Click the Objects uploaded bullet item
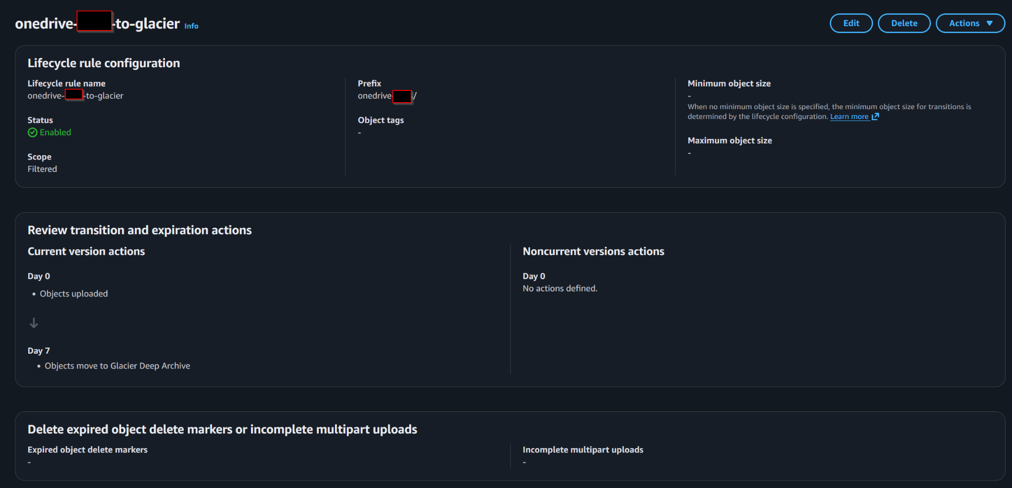Image resolution: width=1012 pixels, height=488 pixels. 74,294
